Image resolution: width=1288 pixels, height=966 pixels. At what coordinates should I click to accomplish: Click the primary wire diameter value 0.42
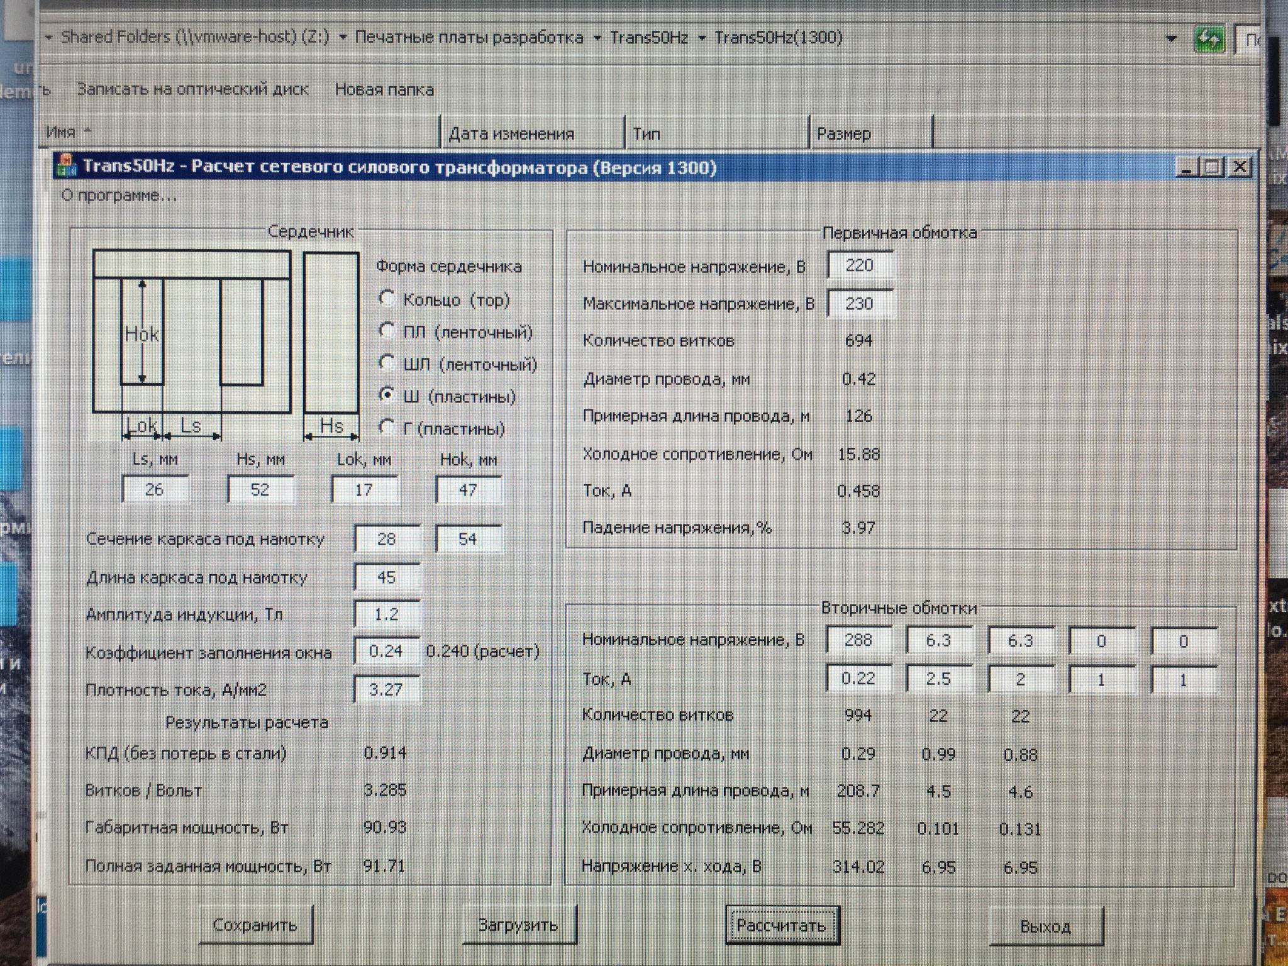[x=859, y=379]
